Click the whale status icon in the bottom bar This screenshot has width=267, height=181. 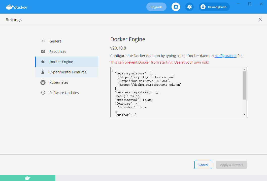(28, 178)
